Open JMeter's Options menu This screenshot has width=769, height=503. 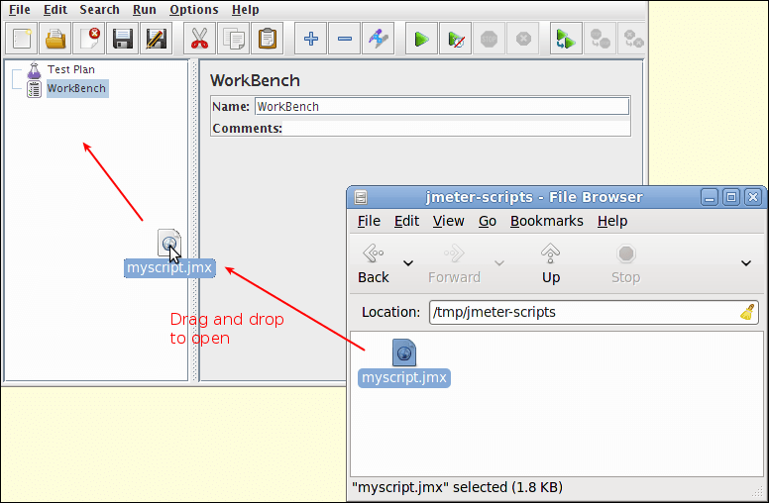(193, 10)
